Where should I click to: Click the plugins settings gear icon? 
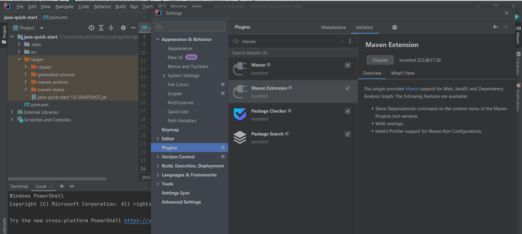tap(394, 27)
